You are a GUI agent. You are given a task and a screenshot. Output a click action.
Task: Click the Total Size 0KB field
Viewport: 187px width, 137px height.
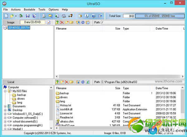click(x=129, y=16)
